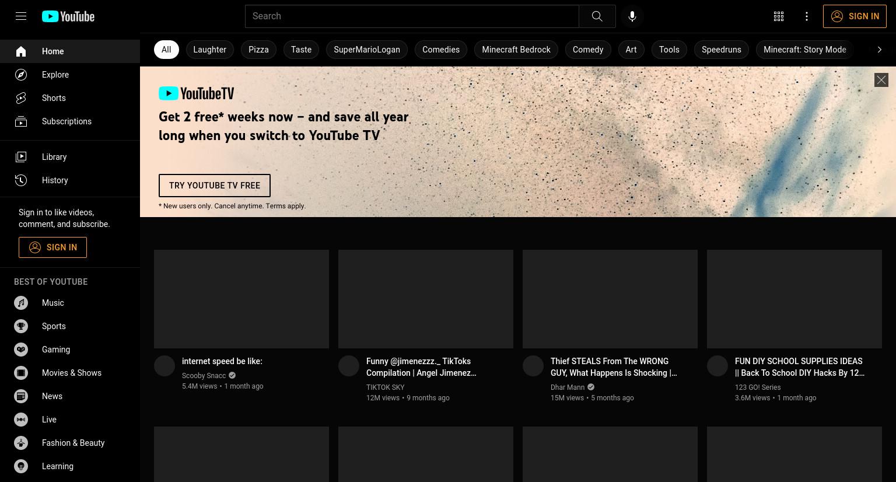
Task: Click Dhar Mann channel avatar
Action: pyautogui.click(x=533, y=366)
